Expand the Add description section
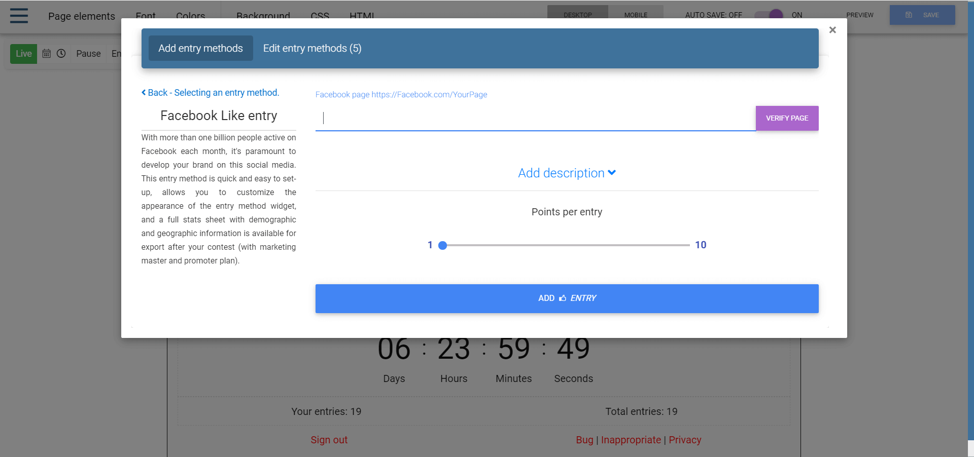Image resolution: width=974 pixels, height=457 pixels. (567, 173)
